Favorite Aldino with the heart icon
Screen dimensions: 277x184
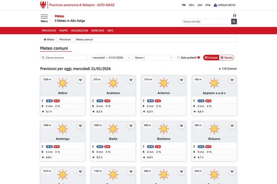tap(80, 80)
